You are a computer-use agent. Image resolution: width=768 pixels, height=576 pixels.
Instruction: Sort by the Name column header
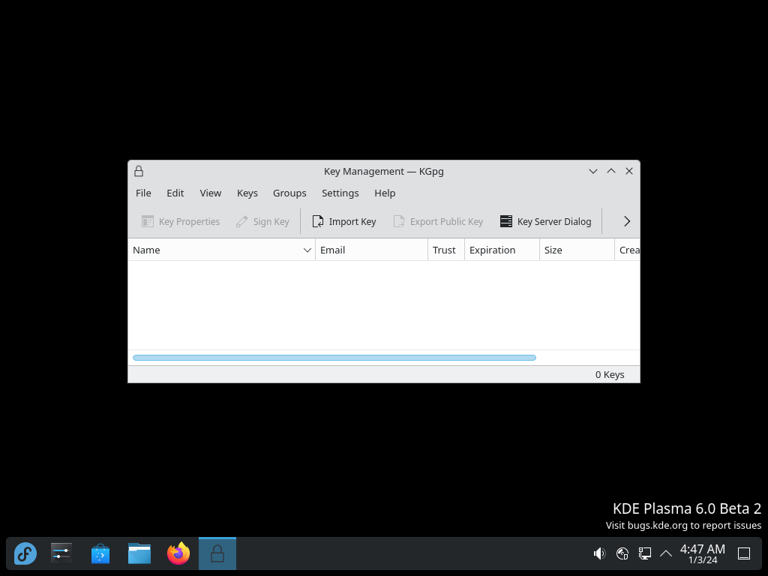[x=221, y=250]
